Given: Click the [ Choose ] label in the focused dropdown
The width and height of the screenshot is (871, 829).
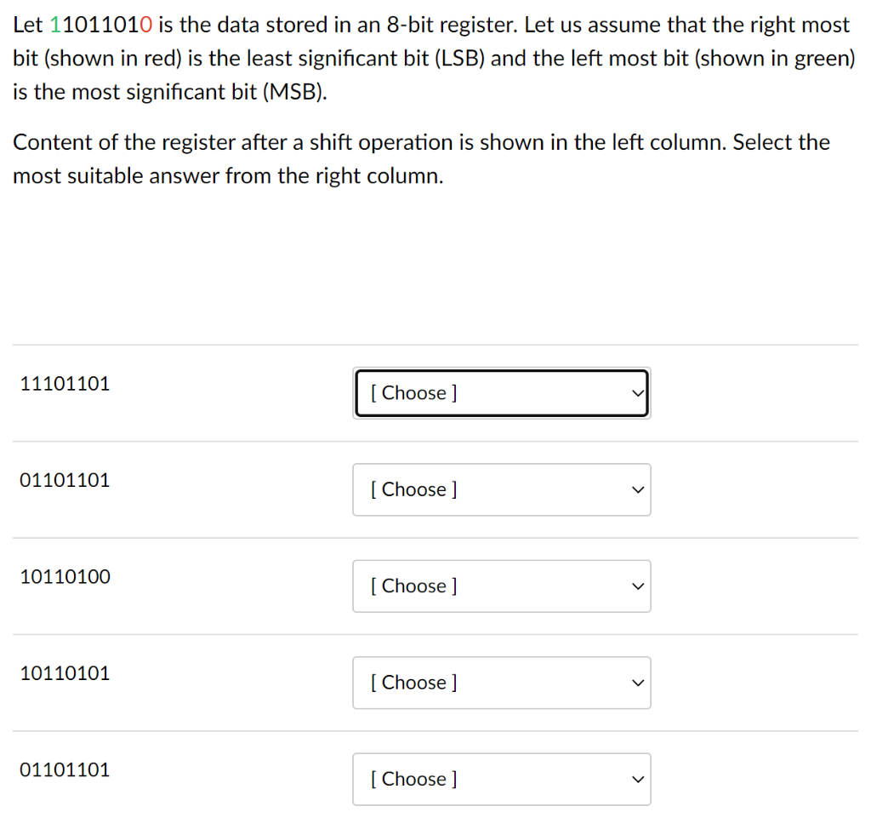Looking at the screenshot, I should point(413,392).
